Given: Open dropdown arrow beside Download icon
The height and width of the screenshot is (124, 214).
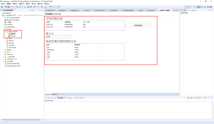Looking at the screenshot, I should pyautogui.click(x=48, y=7).
